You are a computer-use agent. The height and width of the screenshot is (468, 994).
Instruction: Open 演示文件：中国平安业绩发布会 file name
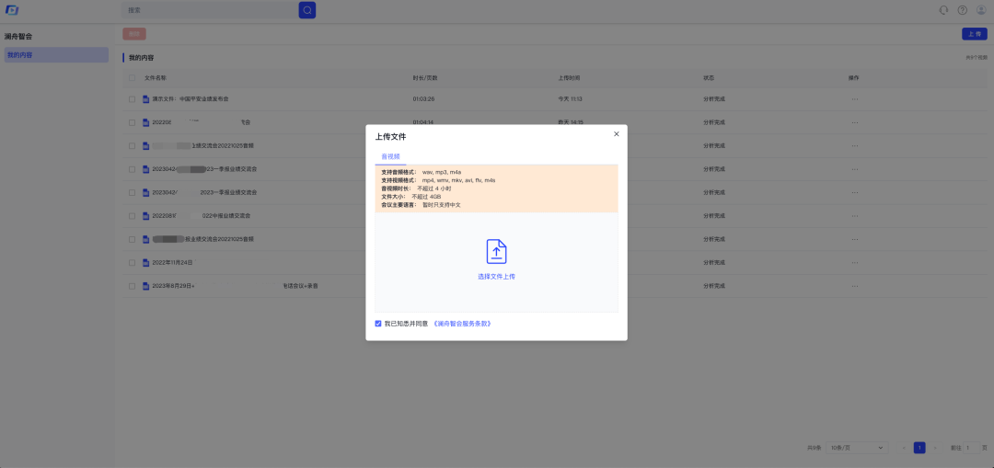coord(191,99)
